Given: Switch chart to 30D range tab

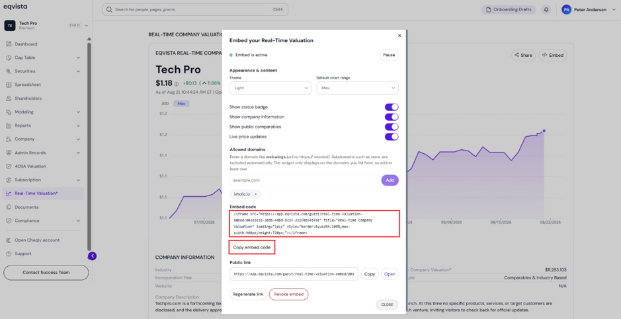Looking at the screenshot, I should pos(165,104).
